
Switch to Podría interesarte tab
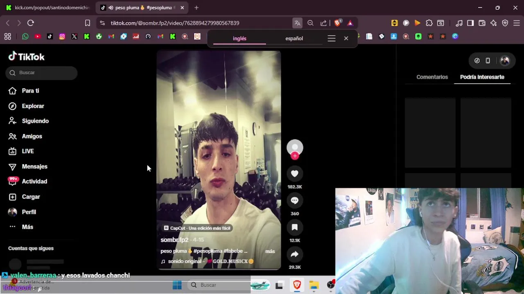[x=482, y=77]
